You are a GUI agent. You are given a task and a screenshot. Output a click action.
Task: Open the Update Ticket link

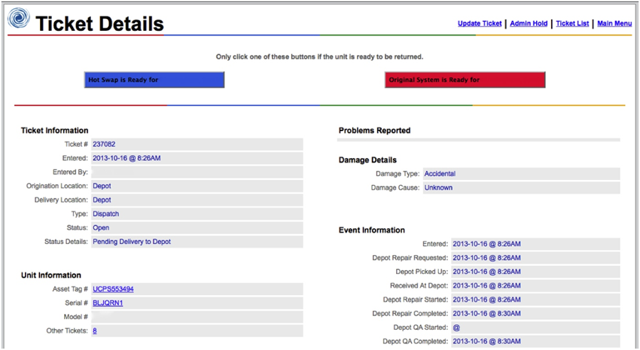(x=480, y=23)
